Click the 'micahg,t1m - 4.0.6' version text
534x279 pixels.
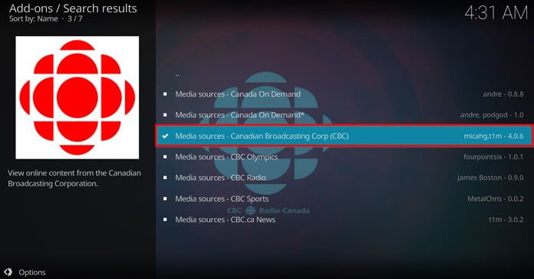[493, 136]
